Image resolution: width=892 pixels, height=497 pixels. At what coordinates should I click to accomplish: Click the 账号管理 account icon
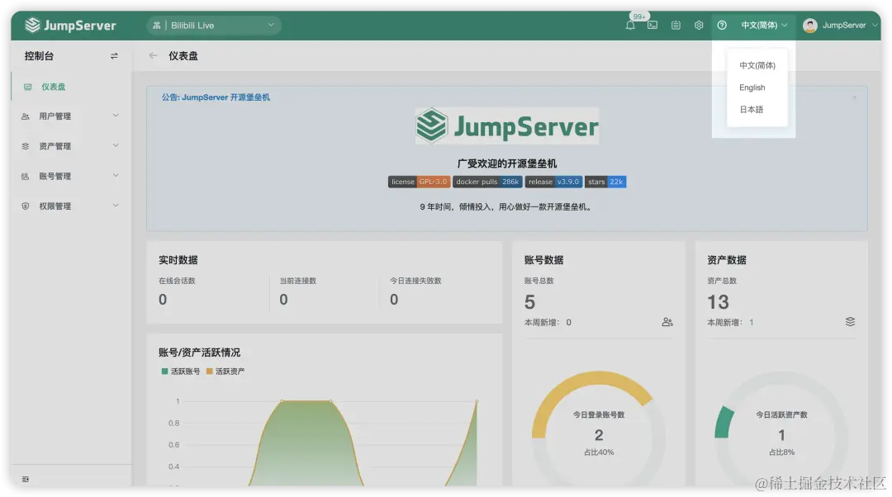coord(25,177)
